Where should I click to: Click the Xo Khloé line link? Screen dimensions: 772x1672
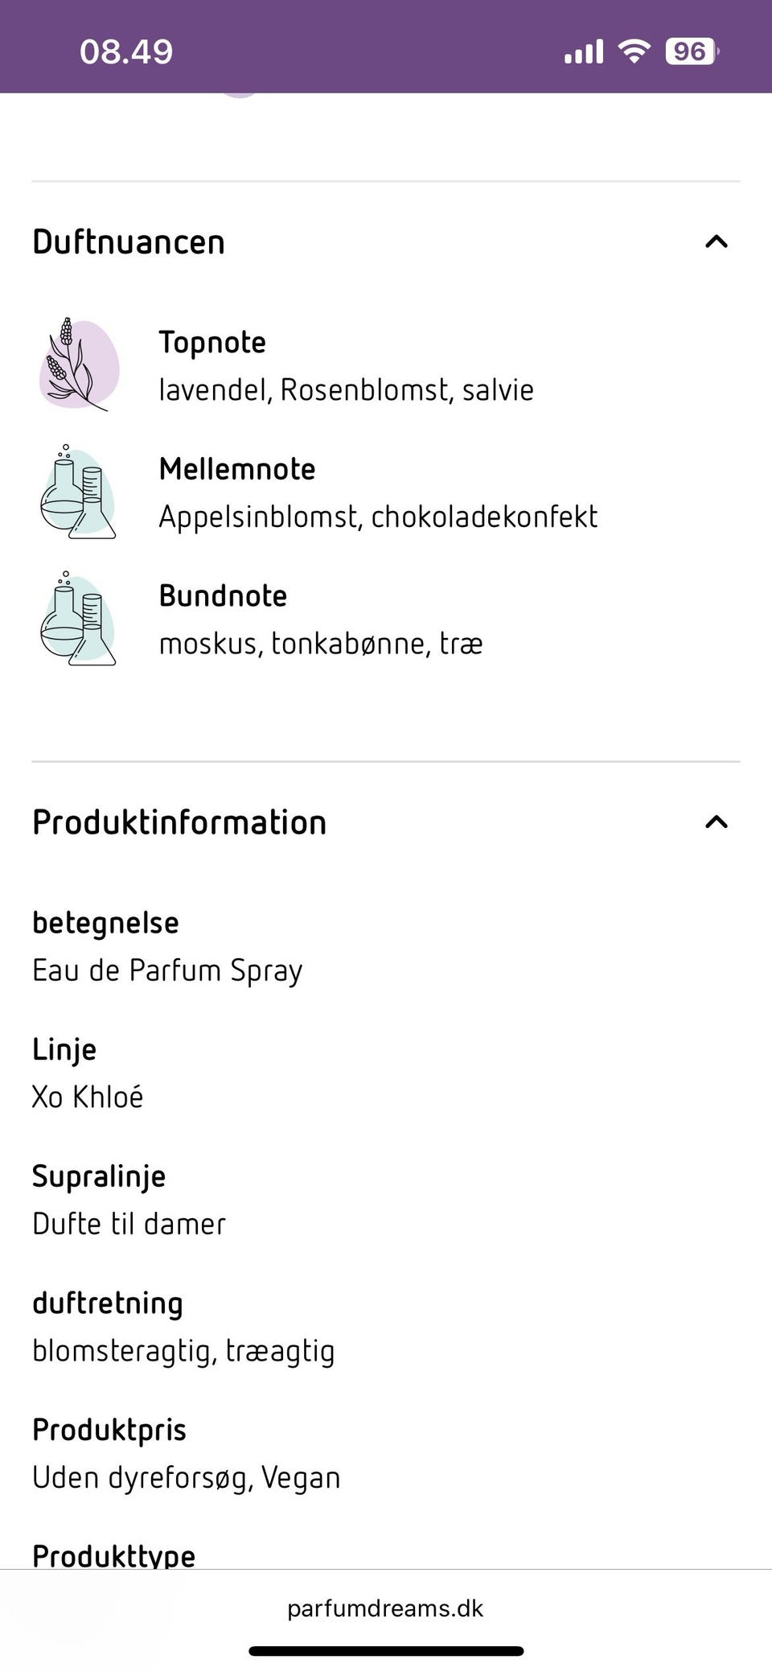(88, 1095)
